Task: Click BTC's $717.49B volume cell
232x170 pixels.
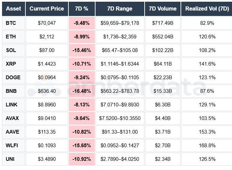Action: point(163,23)
